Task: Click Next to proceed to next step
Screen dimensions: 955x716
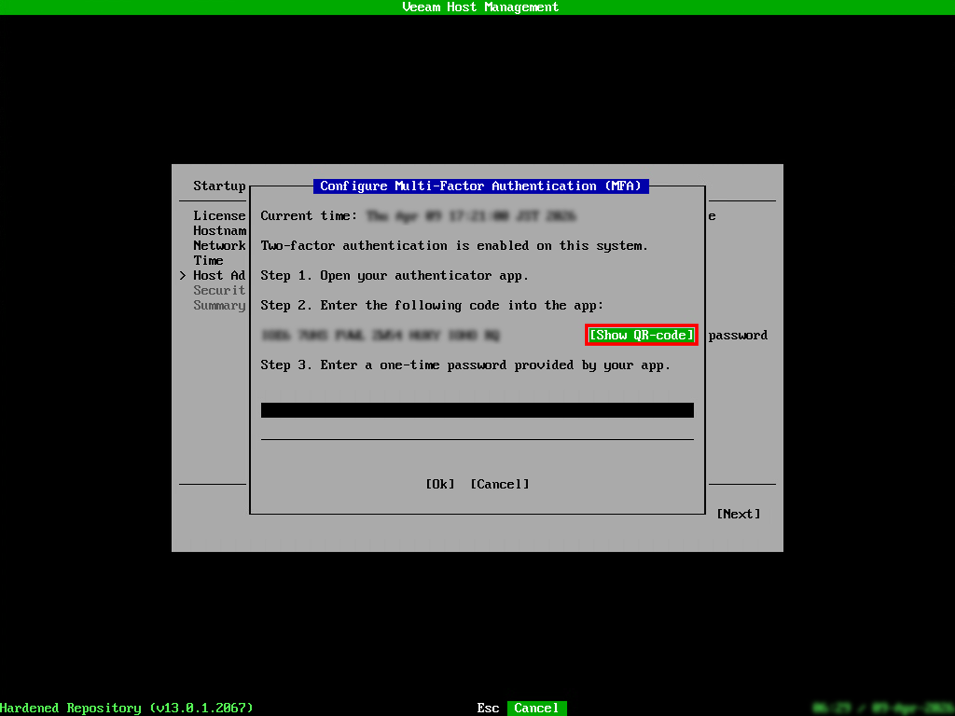Action: coord(738,513)
